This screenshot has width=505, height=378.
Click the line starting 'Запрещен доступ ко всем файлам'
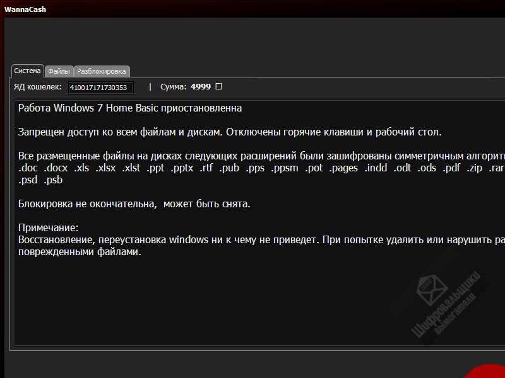pos(230,132)
